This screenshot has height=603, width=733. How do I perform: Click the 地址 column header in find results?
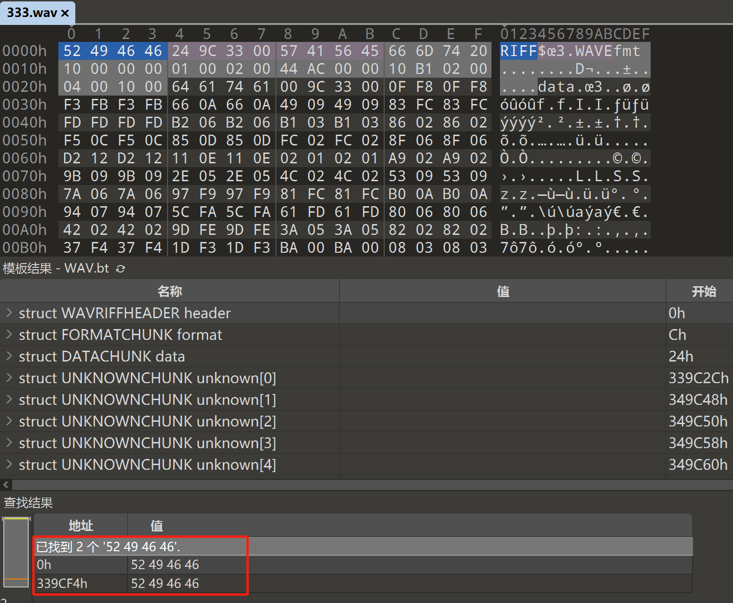(81, 525)
